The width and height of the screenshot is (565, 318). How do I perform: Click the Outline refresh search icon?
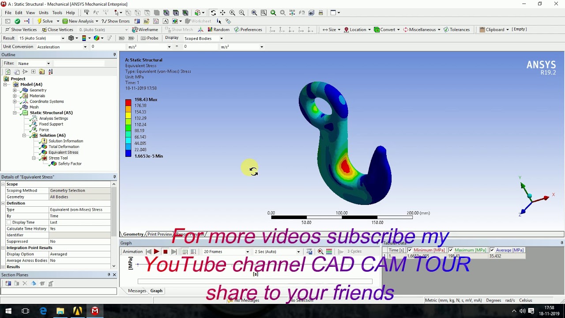[8, 72]
